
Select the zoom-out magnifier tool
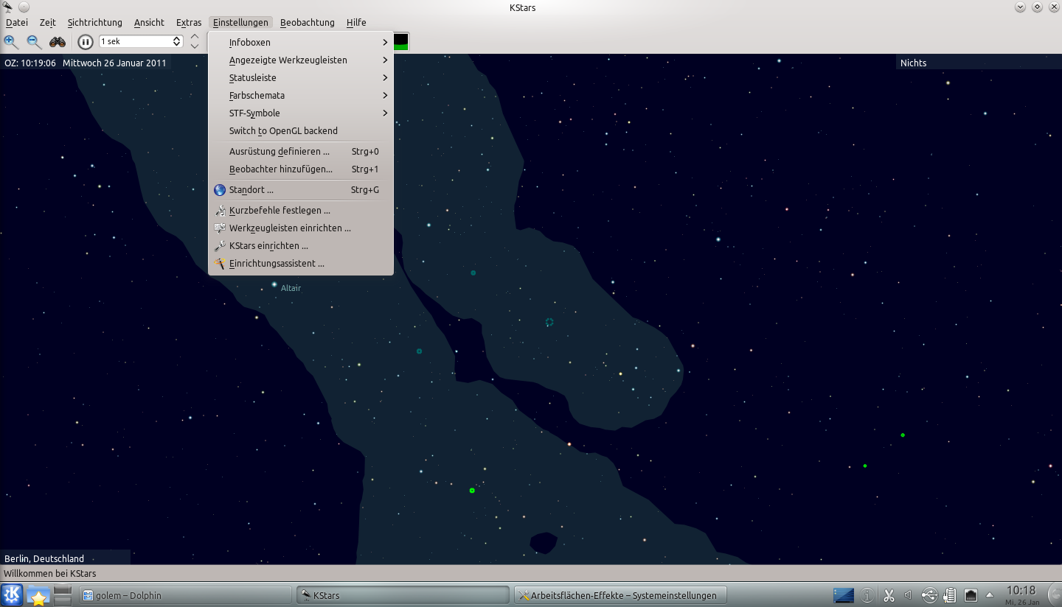pos(34,41)
